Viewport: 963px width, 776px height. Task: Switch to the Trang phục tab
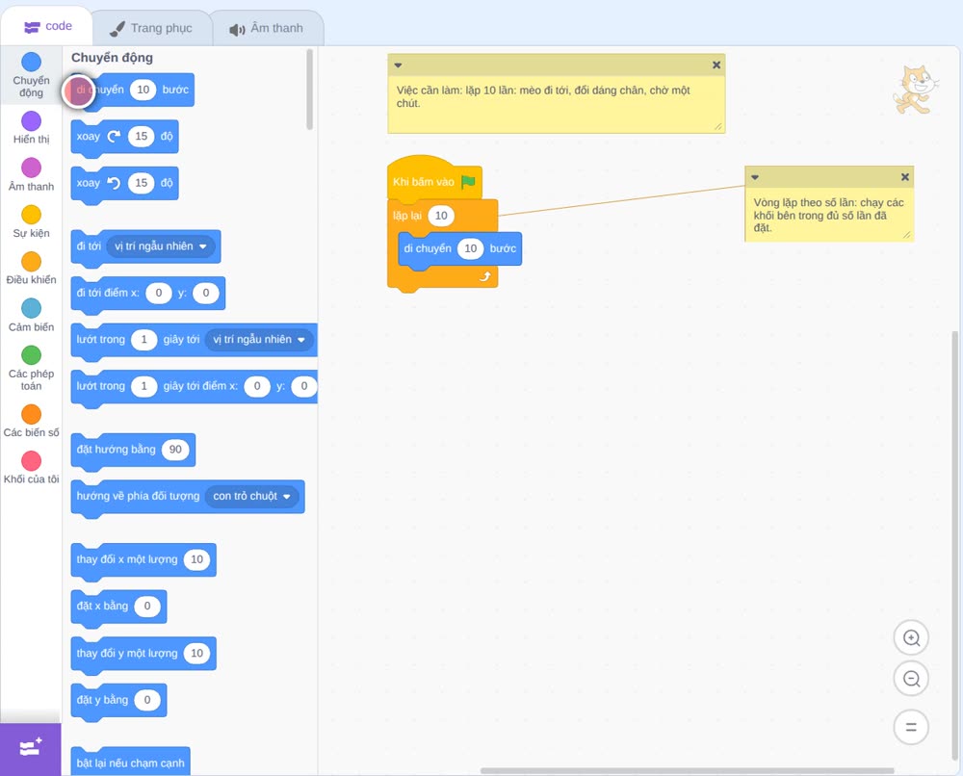click(151, 28)
